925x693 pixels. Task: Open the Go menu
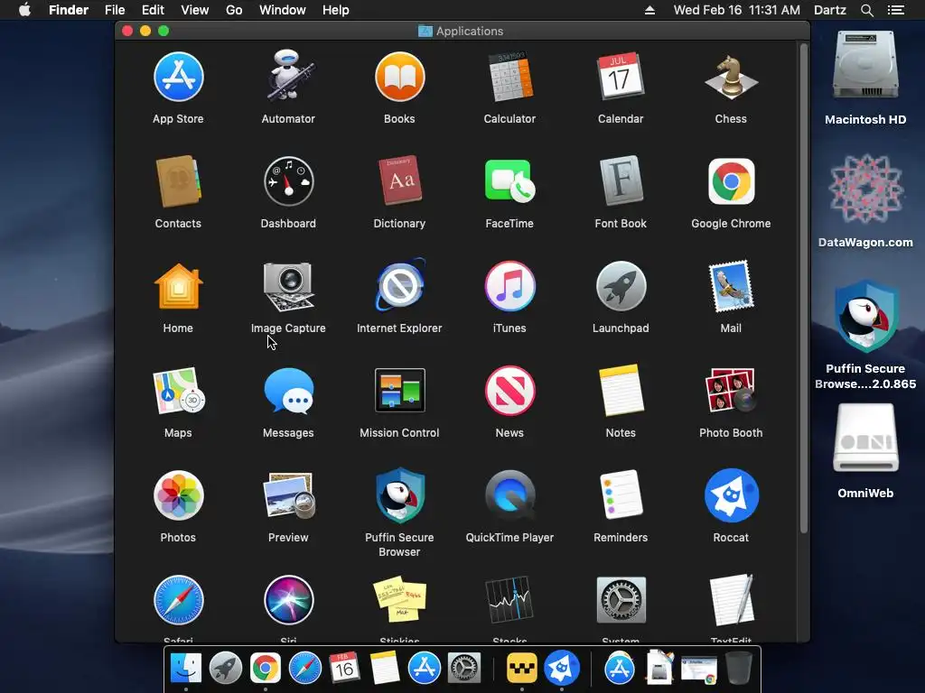[234, 10]
